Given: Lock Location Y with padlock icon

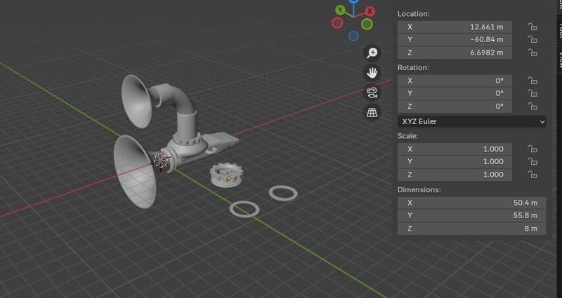Looking at the screenshot, I should (x=532, y=39).
